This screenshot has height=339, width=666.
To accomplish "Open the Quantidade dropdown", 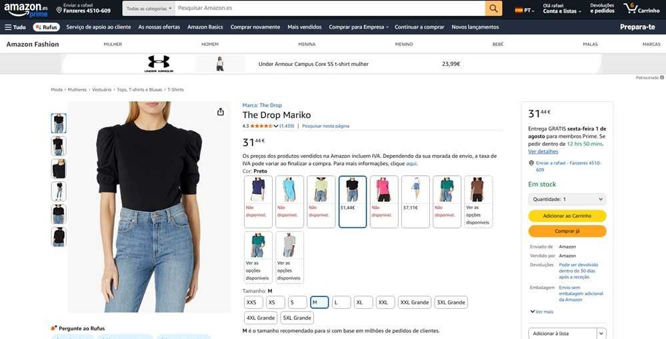I will pyautogui.click(x=567, y=199).
